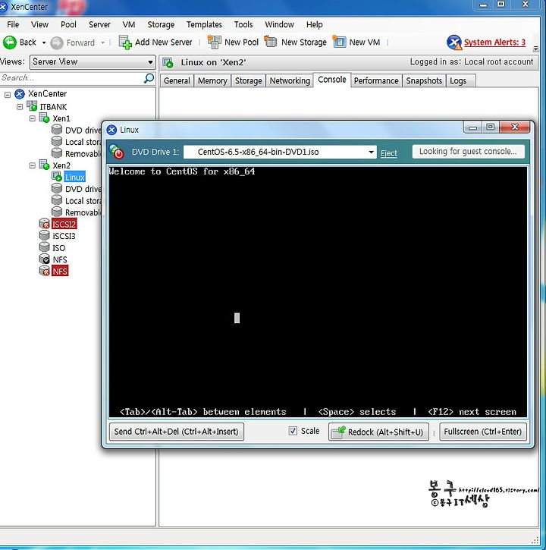Click the Linux VM running icon in tree
Image resolution: width=546 pixels, height=550 pixels.
coord(57,177)
